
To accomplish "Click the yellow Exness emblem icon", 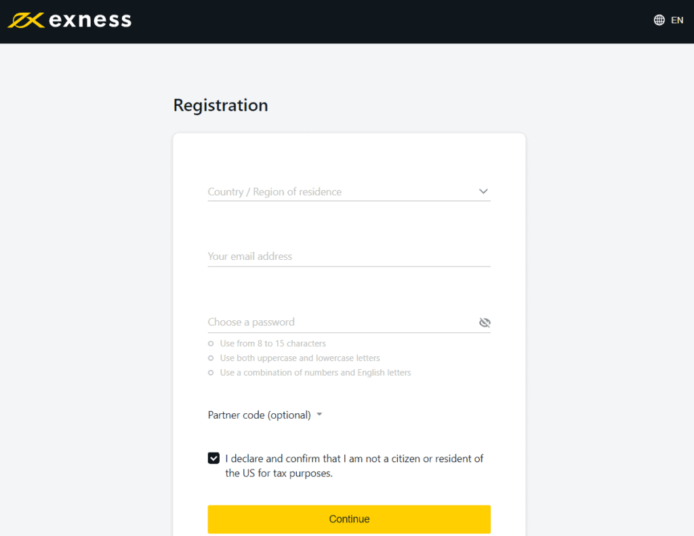I will pyautogui.click(x=26, y=20).
